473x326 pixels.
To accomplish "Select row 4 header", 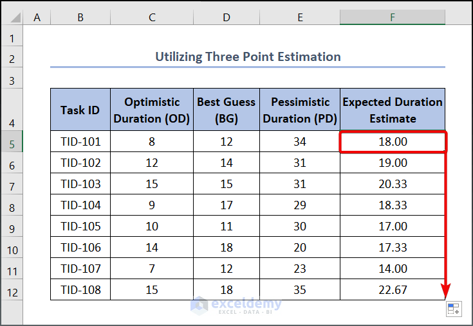I will pos(12,110).
